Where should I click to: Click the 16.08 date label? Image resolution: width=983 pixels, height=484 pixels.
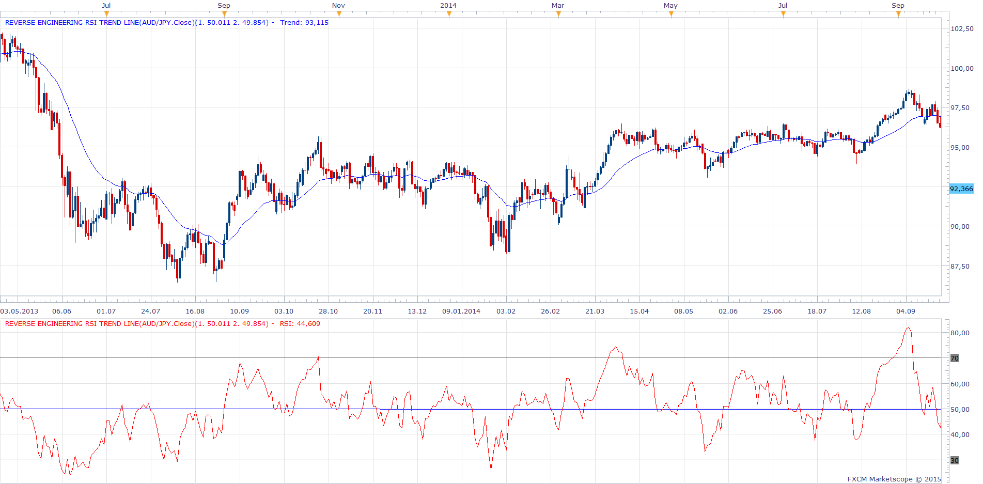pyautogui.click(x=195, y=311)
